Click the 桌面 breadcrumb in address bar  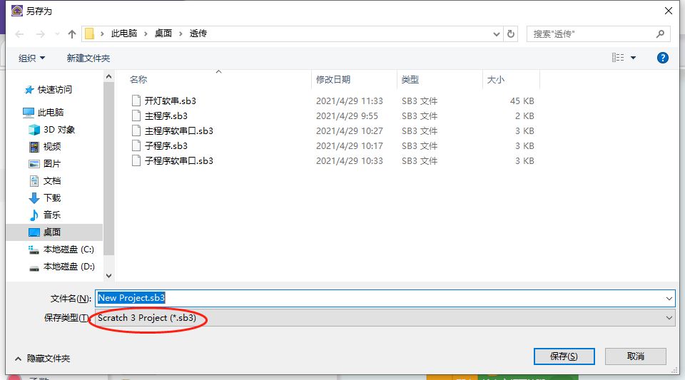tap(163, 34)
